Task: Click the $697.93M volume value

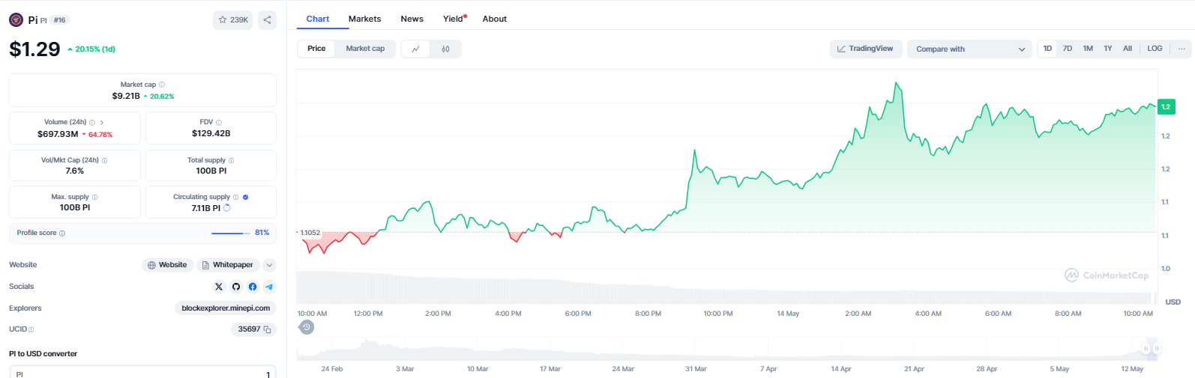Action: click(58, 134)
